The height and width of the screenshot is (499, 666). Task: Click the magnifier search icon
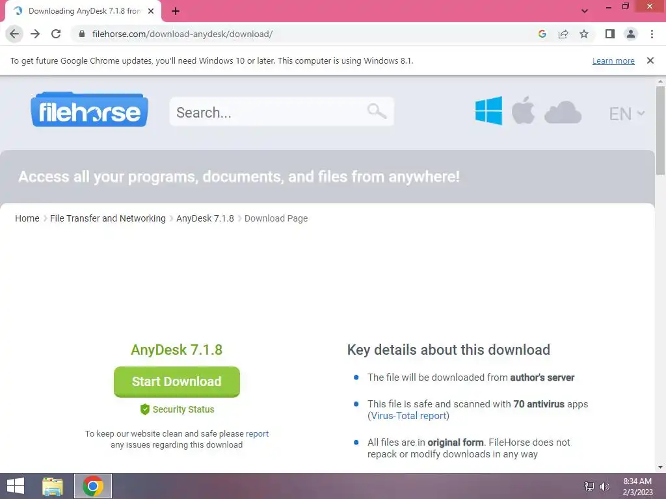377,112
